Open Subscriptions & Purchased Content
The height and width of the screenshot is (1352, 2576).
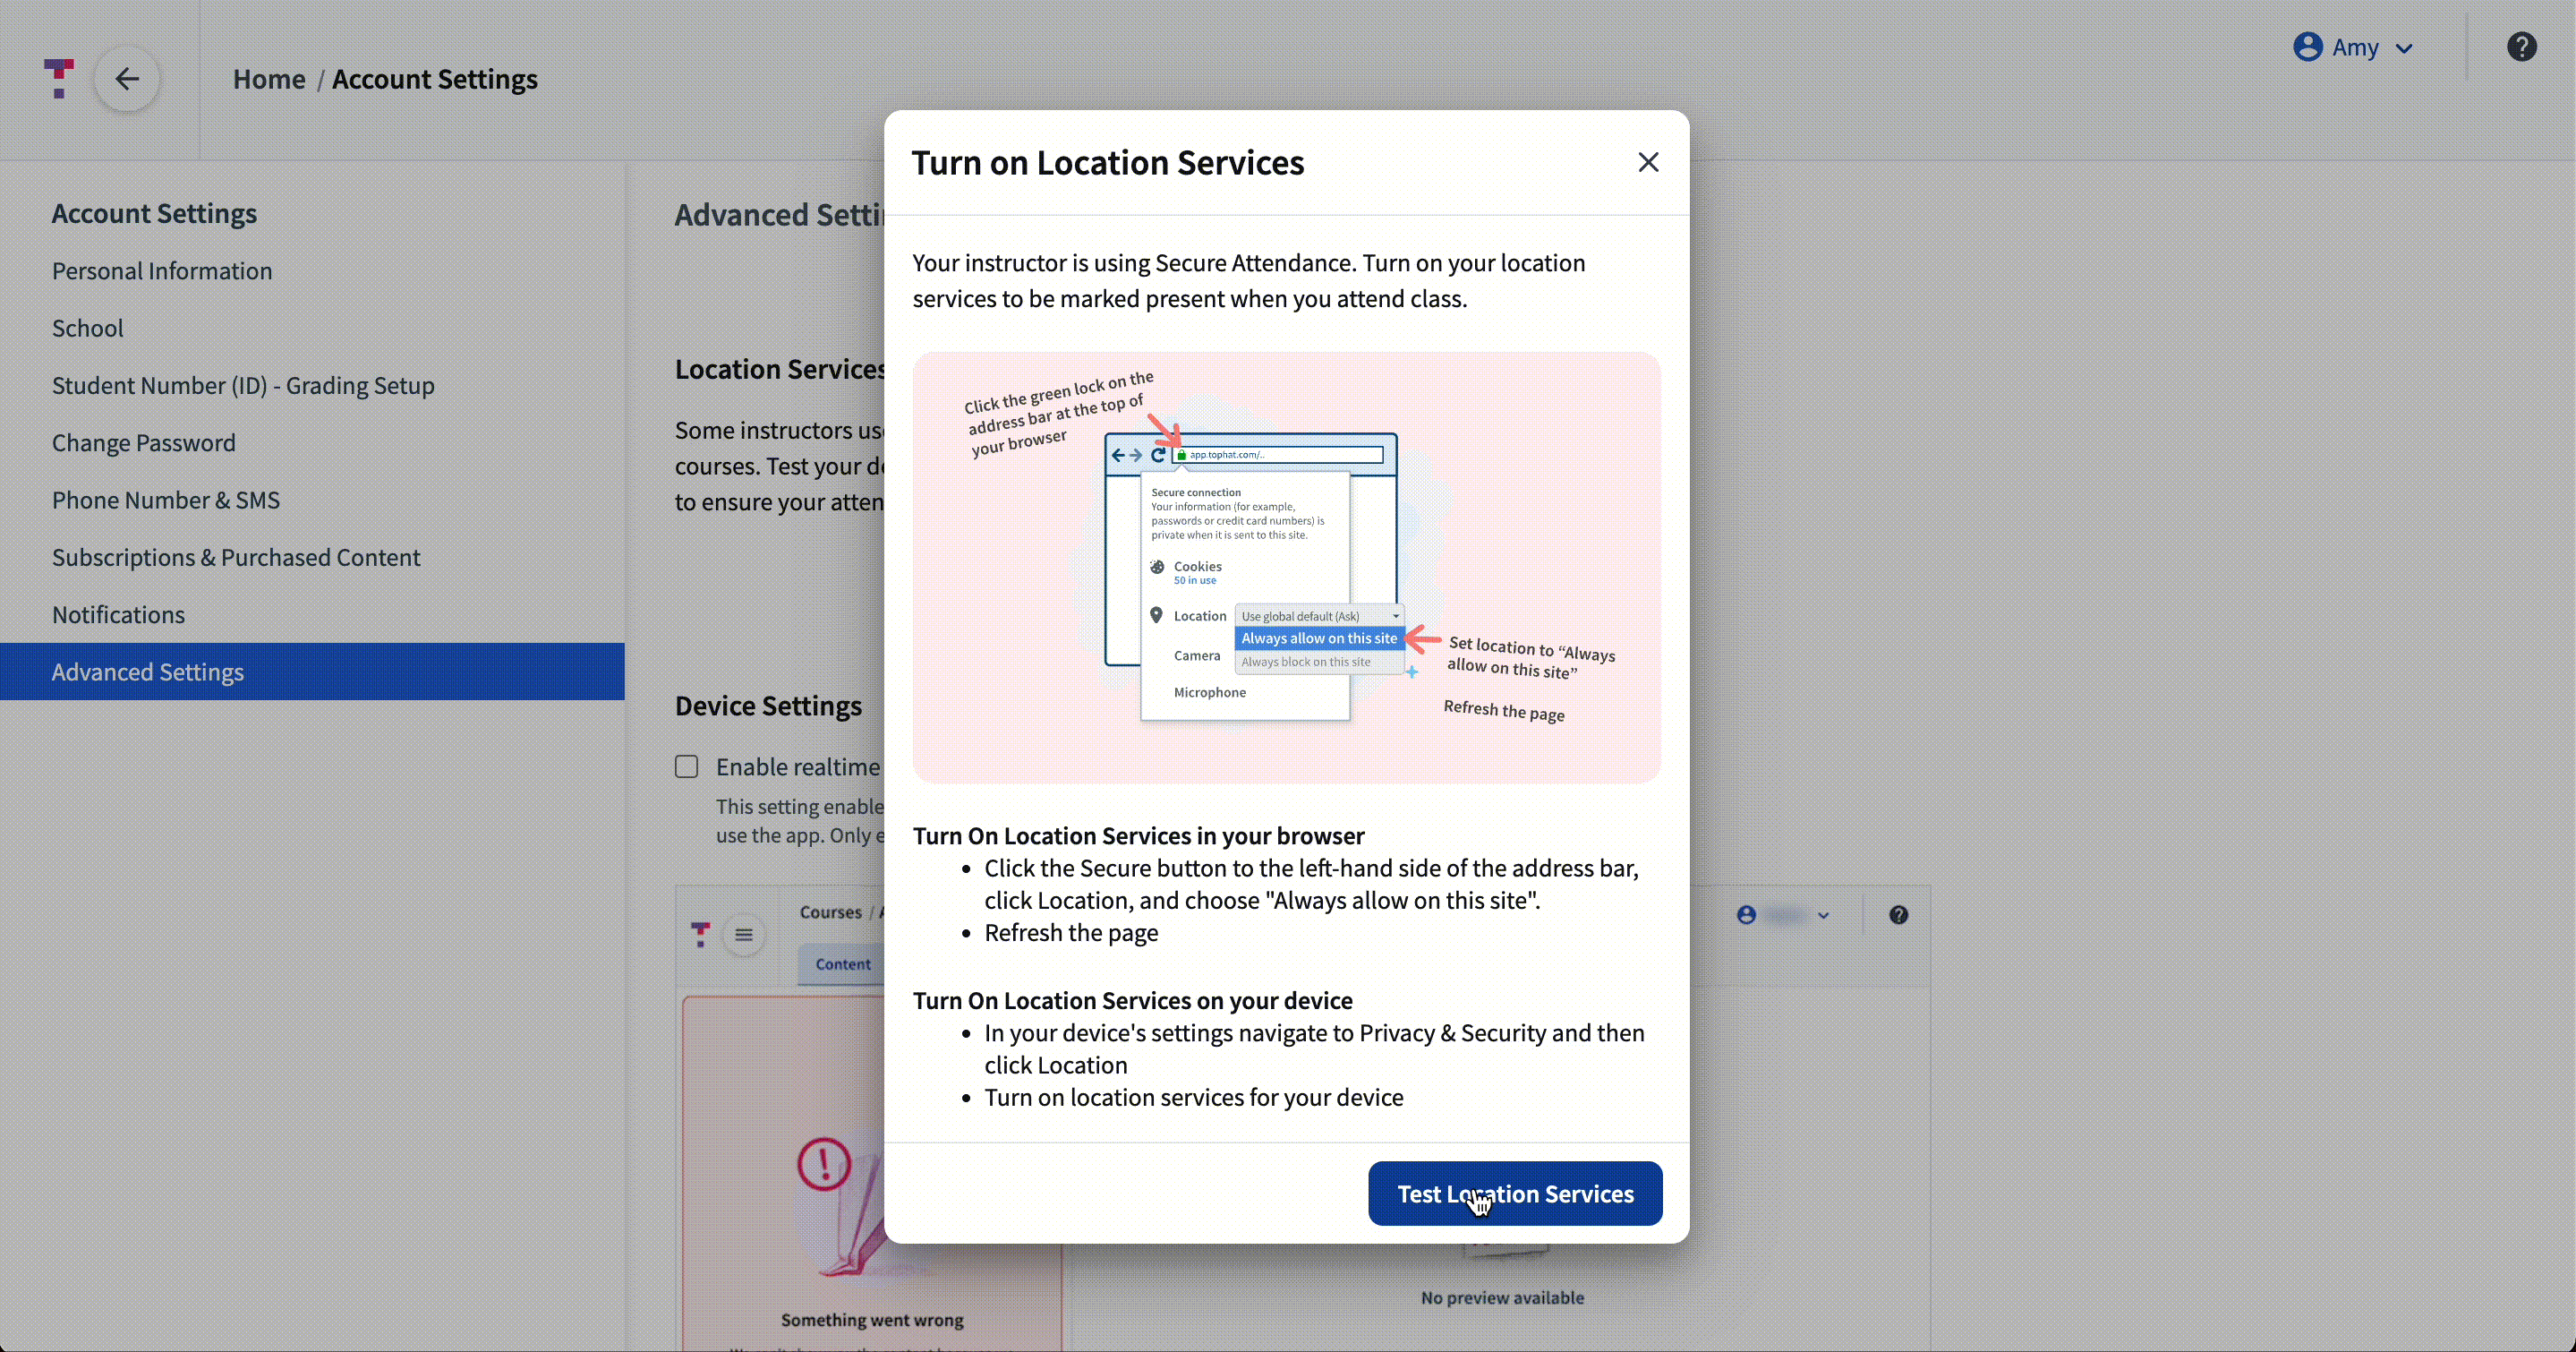coord(236,558)
